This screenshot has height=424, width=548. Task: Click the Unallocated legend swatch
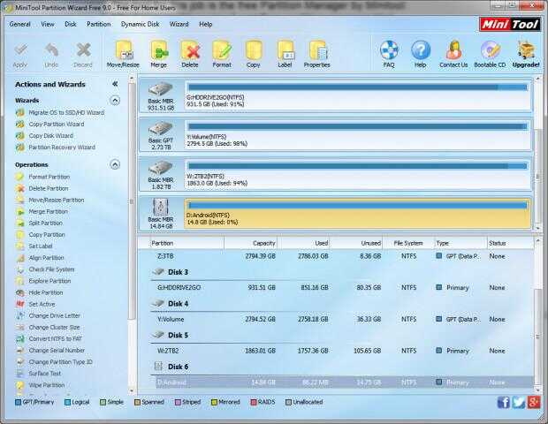[288, 402]
